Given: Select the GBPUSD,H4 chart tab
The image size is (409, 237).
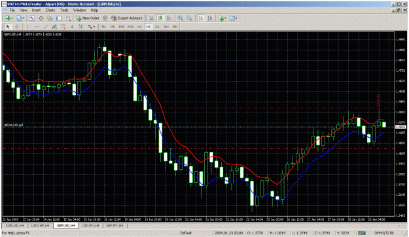Looking at the screenshot, I should click(x=65, y=225).
